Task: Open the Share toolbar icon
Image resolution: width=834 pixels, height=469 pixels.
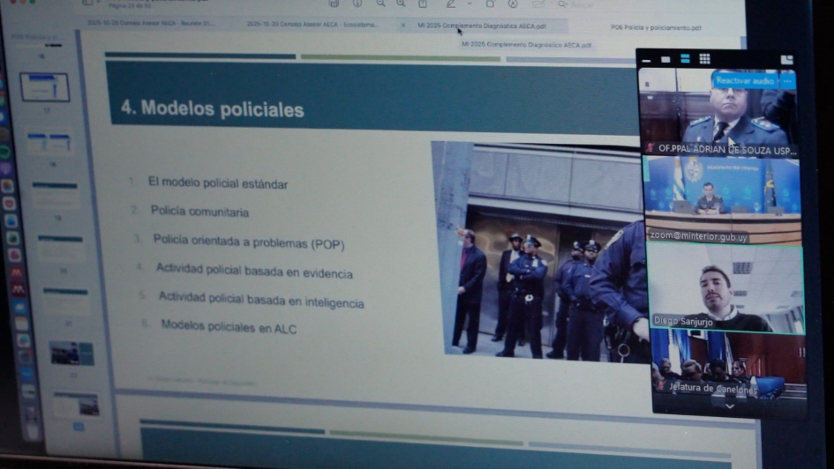Action: pos(423,4)
